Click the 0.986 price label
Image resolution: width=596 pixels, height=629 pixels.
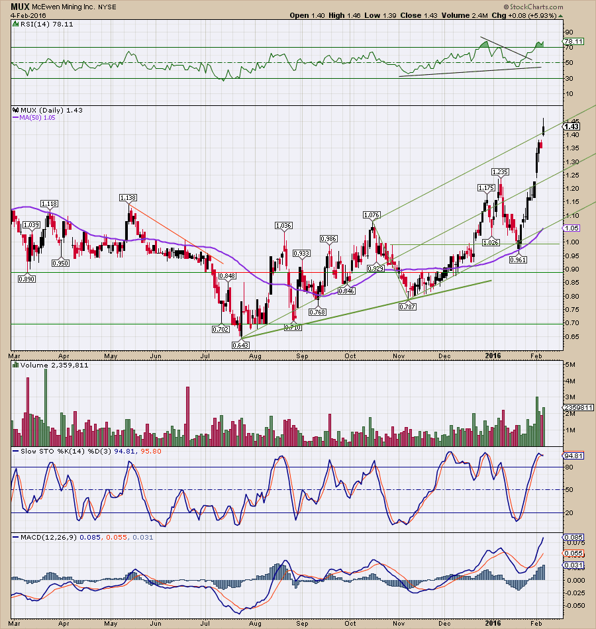click(x=328, y=238)
